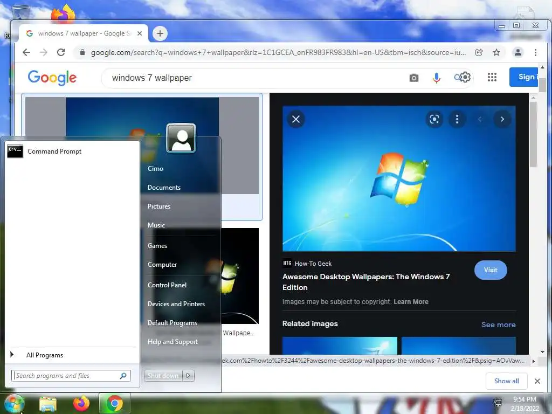Click Shut down button
Image resolution: width=552 pixels, height=414 pixels.
coord(163,376)
